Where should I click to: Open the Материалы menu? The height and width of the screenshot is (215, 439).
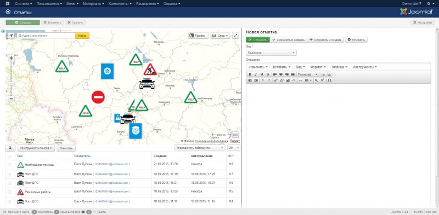pos(93,4)
